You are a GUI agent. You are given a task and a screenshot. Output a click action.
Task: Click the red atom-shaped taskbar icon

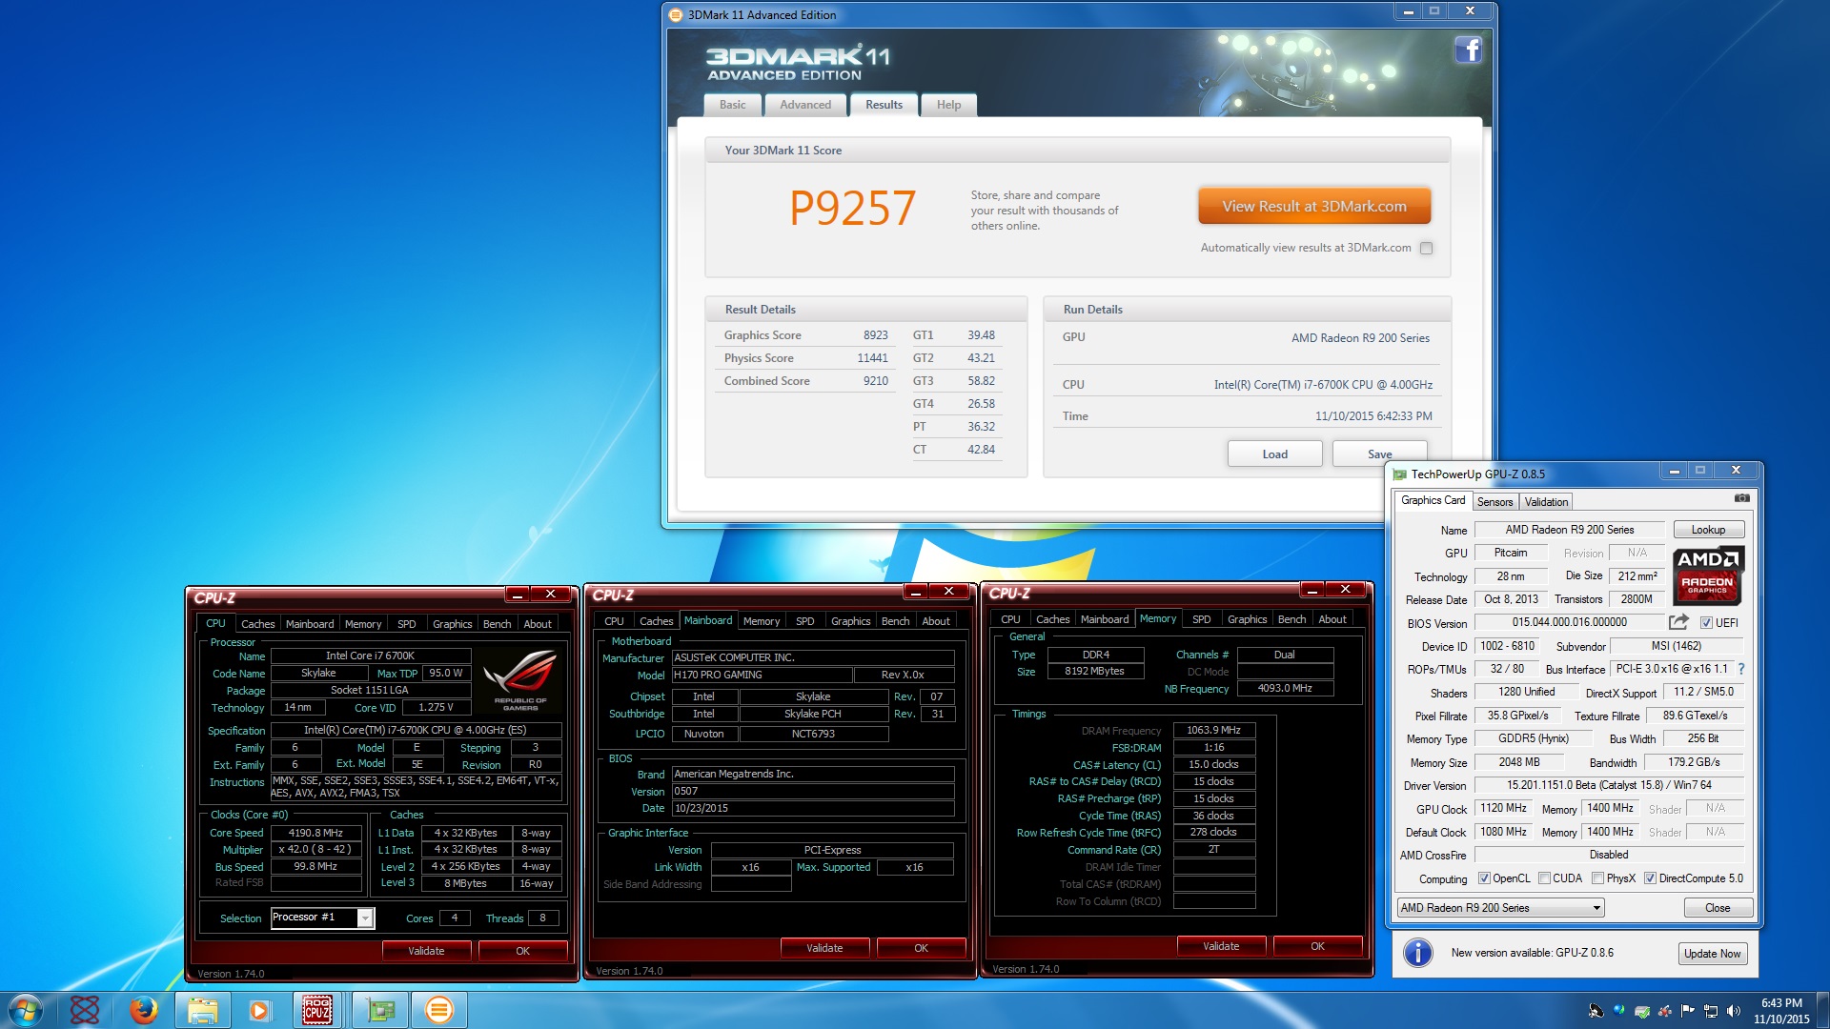85,1010
